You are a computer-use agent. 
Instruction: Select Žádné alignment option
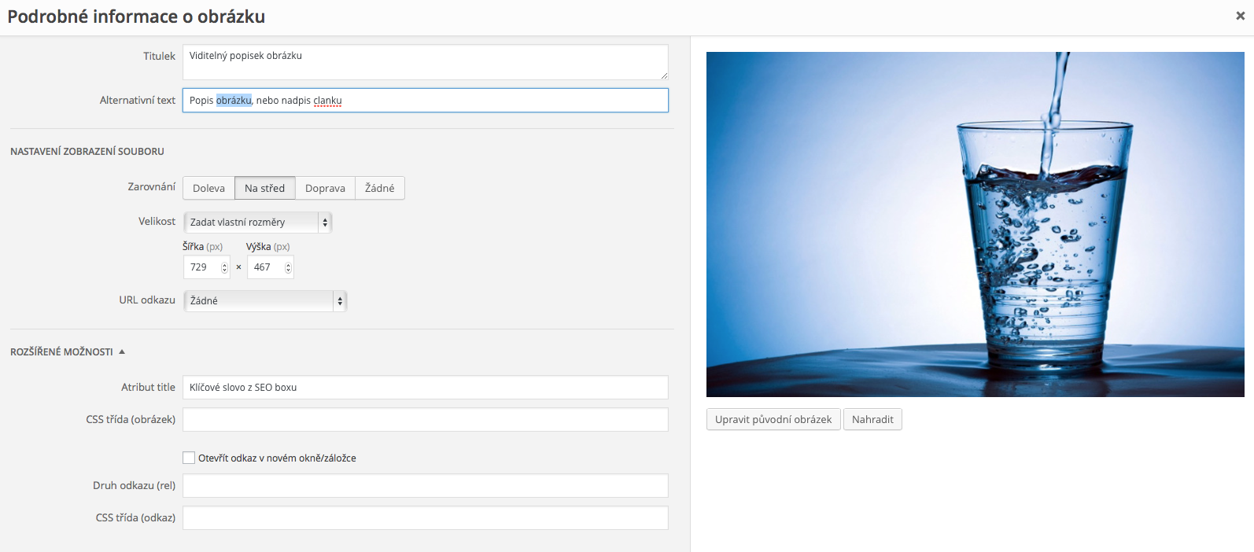(379, 189)
